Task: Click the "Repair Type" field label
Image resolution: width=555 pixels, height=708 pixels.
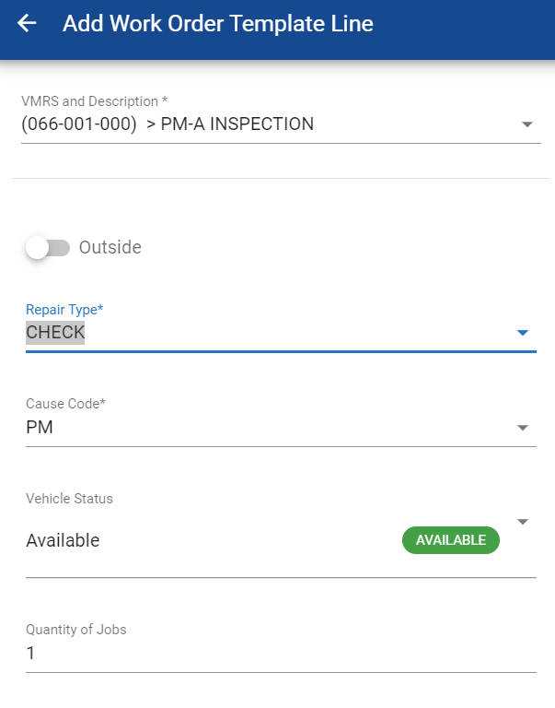Action: pos(64,310)
